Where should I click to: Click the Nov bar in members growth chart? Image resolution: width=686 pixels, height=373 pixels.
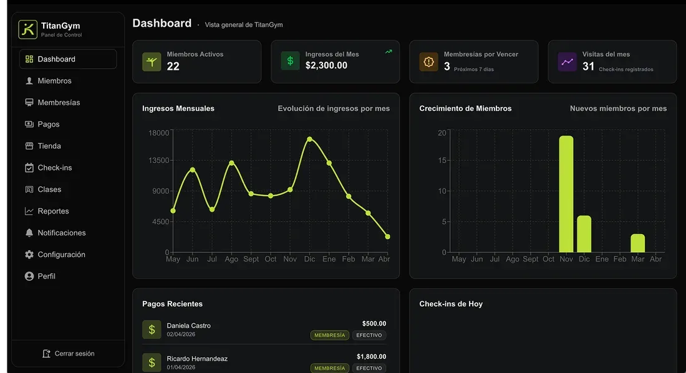566,194
